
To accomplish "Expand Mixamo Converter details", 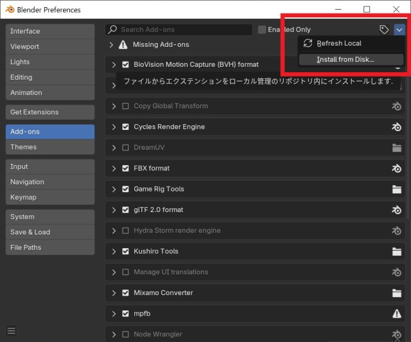I will [114, 292].
